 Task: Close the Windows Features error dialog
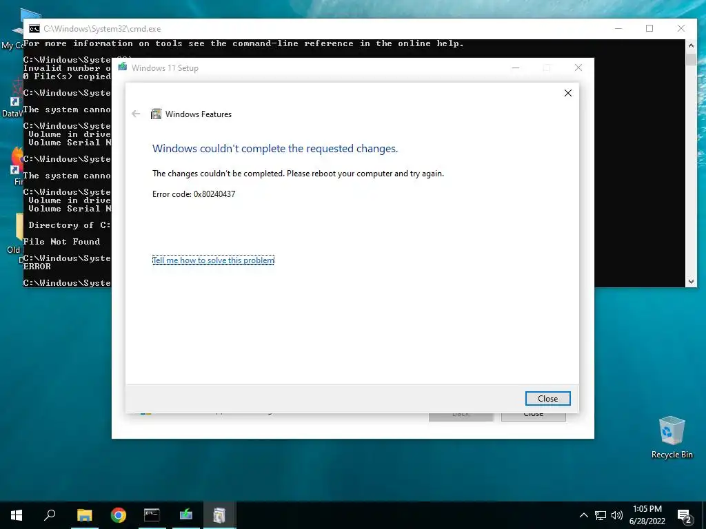[547, 399]
